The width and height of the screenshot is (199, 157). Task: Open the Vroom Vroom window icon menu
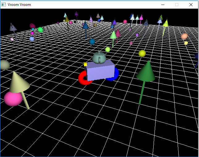(4, 5)
